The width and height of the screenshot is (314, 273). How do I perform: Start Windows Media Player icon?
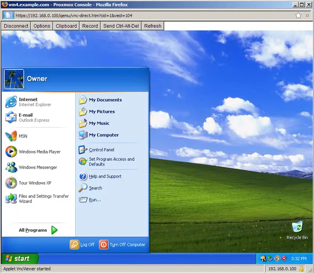11,151
